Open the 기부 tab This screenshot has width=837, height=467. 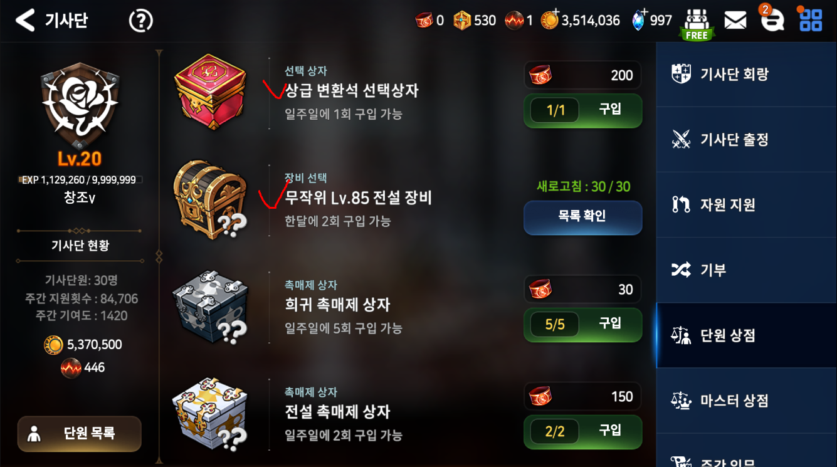746,270
